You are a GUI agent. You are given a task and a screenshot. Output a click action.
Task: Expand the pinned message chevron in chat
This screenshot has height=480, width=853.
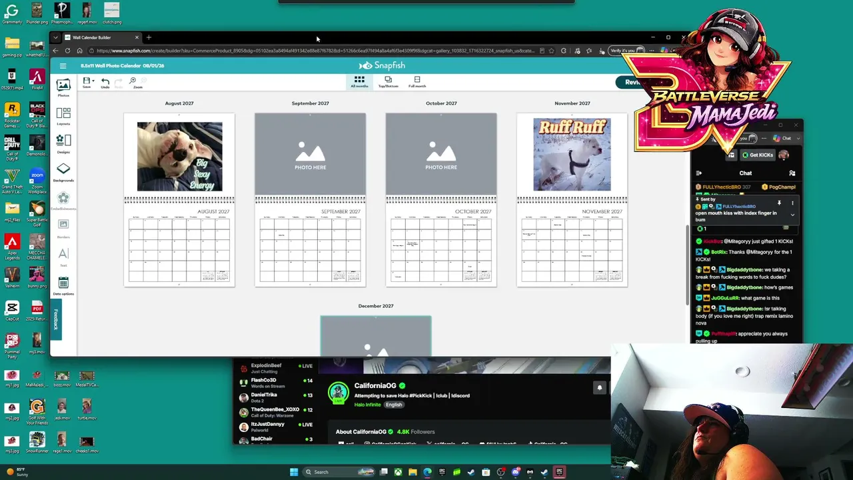pos(792,215)
